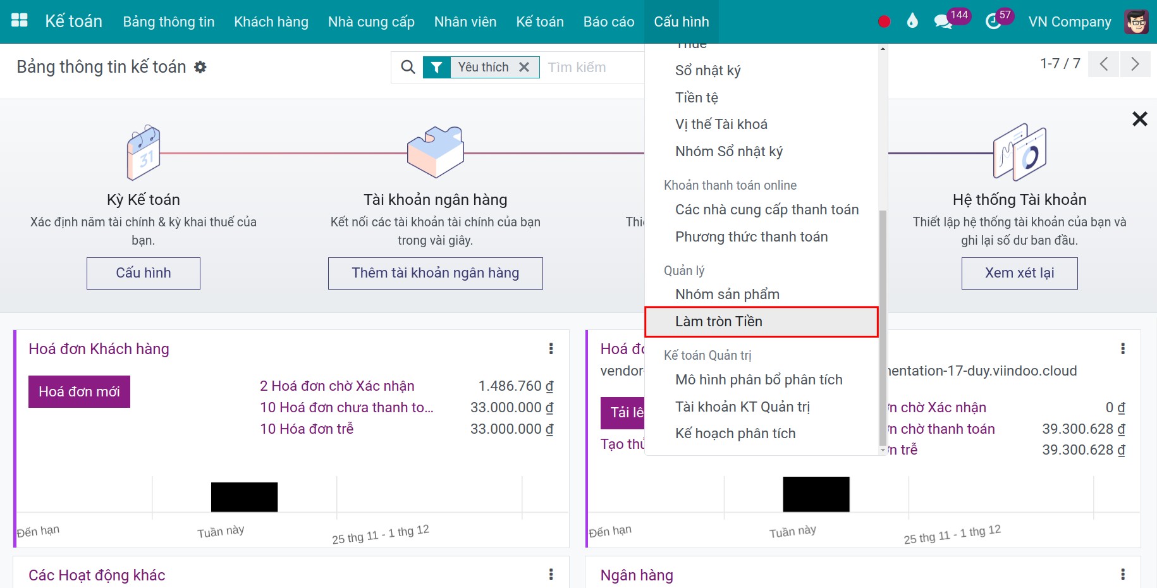This screenshot has width=1157, height=588.
Task: Open the Nhân viên menu
Action: (465, 21)
